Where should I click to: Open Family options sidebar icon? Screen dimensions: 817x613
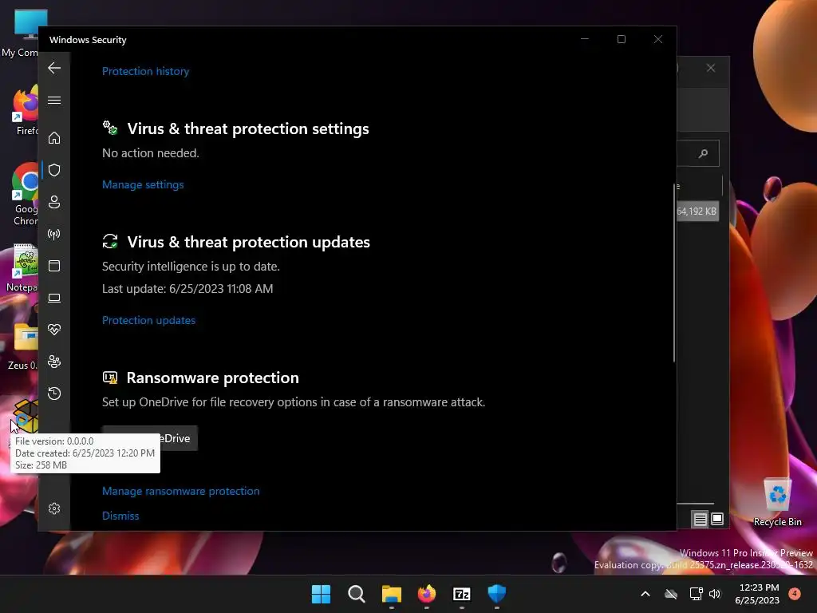[54, 362]
